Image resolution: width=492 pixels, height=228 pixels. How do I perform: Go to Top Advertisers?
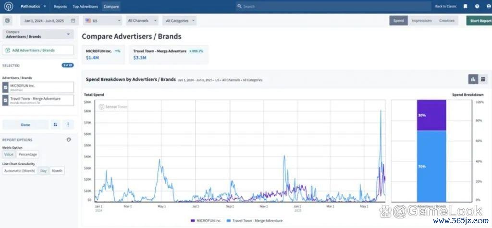click(x=85, y=6)
